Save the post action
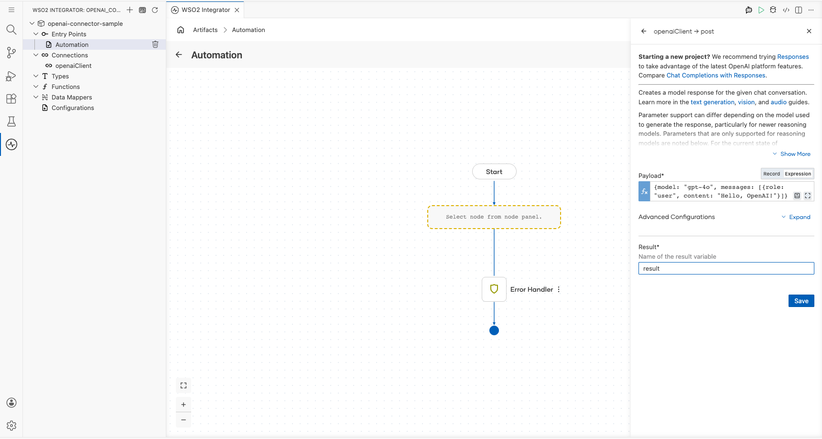Screen dimensions: 822x439 click(x=801, y=301)
